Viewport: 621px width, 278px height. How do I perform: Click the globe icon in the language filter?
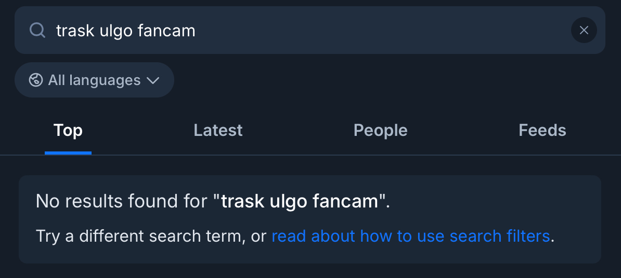pyautogui.click(x=36, y=80)
